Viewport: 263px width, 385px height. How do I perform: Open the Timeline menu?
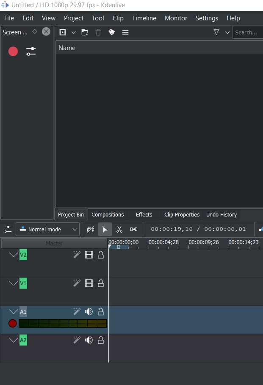tap(144, 18)
